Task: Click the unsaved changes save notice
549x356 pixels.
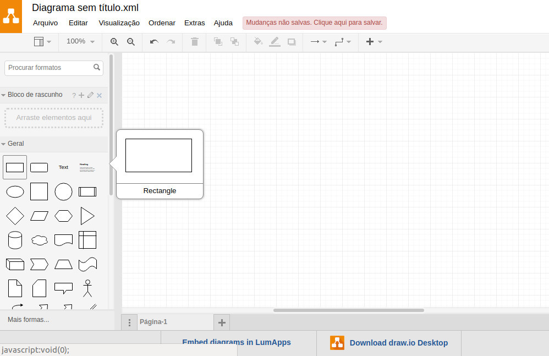Action: [315, 23]
